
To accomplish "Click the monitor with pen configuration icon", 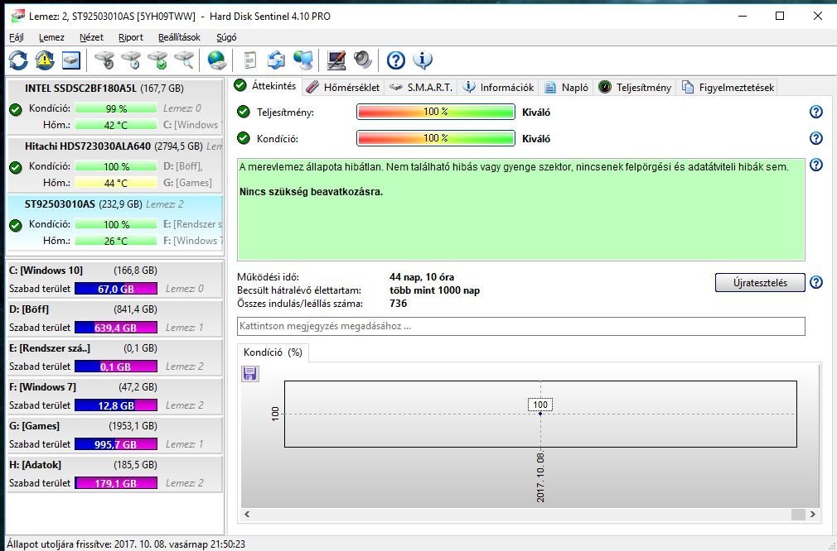I will pos(336,60).
